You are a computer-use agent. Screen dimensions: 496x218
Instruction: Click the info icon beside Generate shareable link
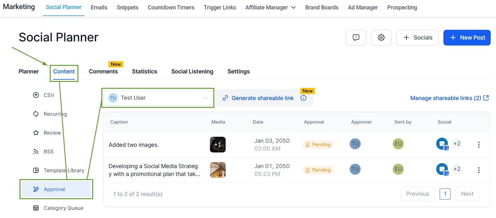click(303, 98)
